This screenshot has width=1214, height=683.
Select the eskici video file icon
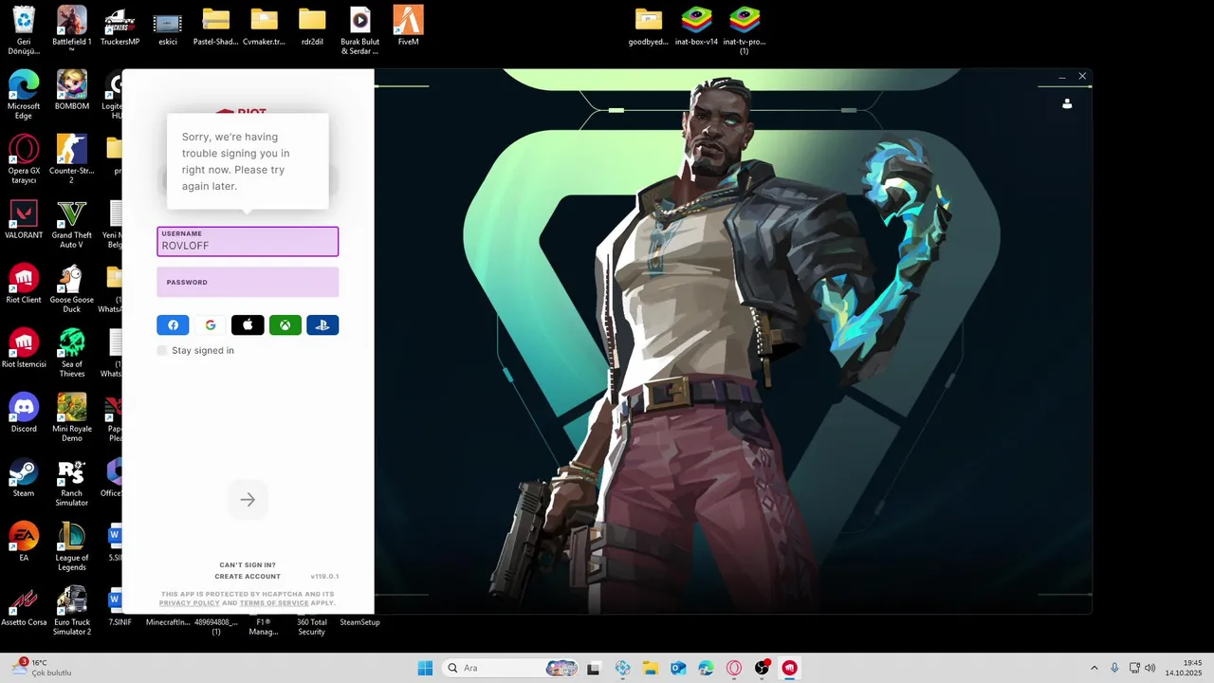point(168,27)
